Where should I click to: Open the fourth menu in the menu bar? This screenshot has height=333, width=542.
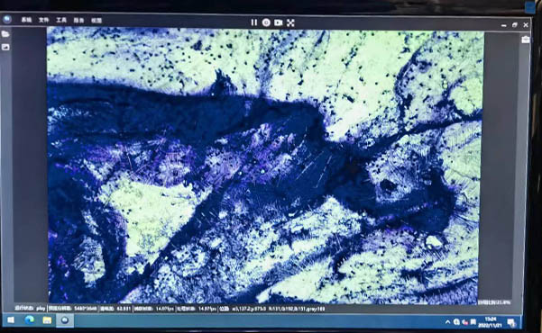78,21
